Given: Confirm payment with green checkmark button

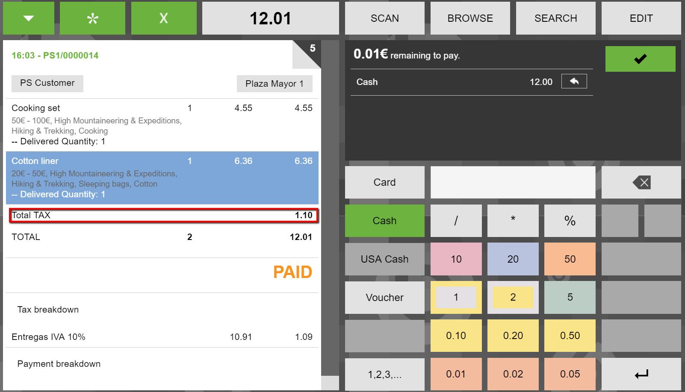Looking at the screenshot, I should tap(640, 59).
